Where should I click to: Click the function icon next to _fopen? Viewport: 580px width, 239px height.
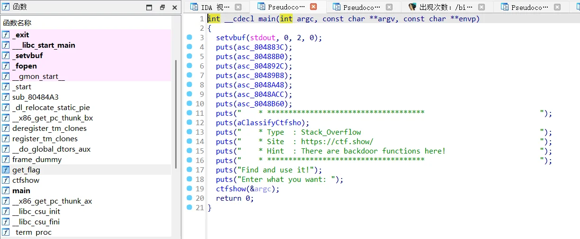click(x=6, y=66)
